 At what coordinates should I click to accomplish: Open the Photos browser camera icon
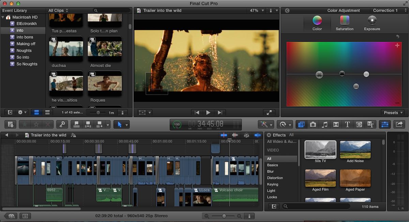coord(313,125)
